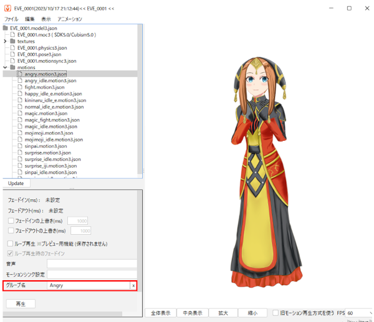Viewport: 374px width, 322px height.
Task: Click the フェードアウト overwrite value field
Action: (x=81, y=230)
